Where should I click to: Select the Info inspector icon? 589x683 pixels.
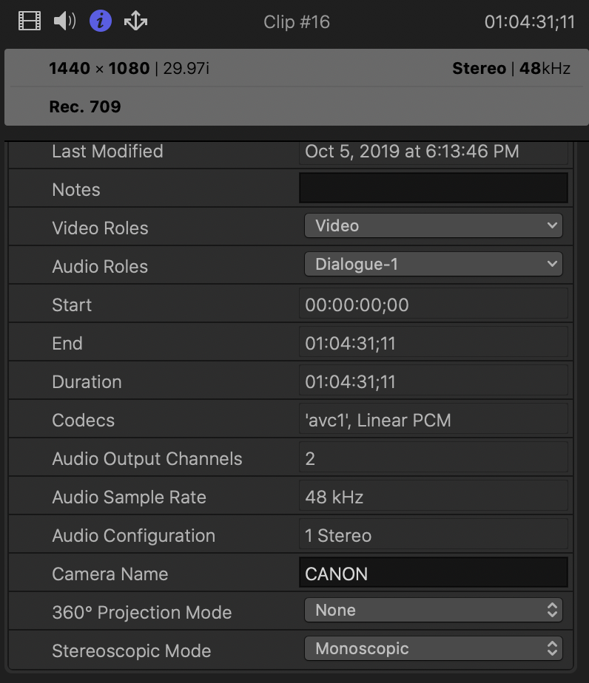click(100, 21)
